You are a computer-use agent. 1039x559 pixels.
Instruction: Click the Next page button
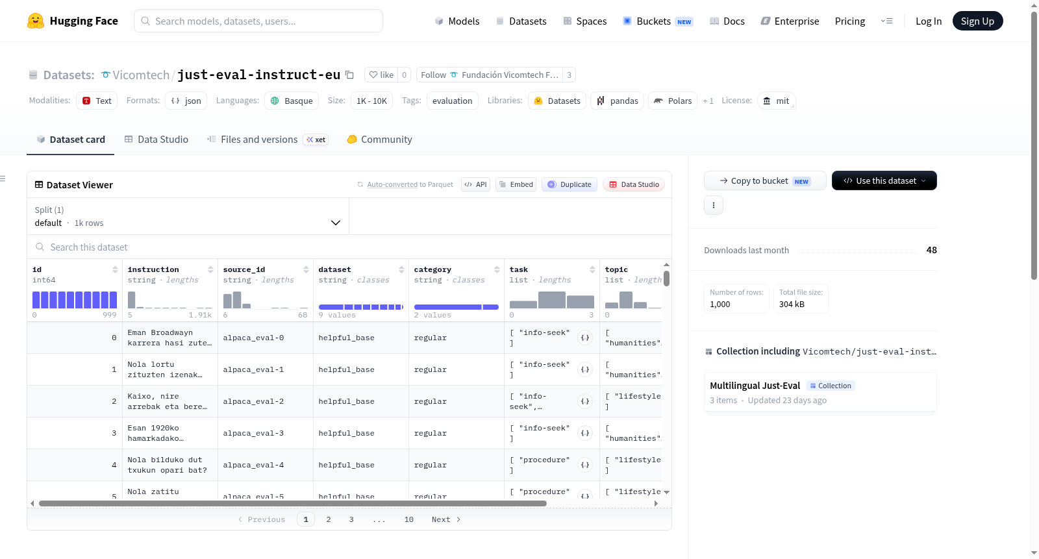click(x=446, y=519)
